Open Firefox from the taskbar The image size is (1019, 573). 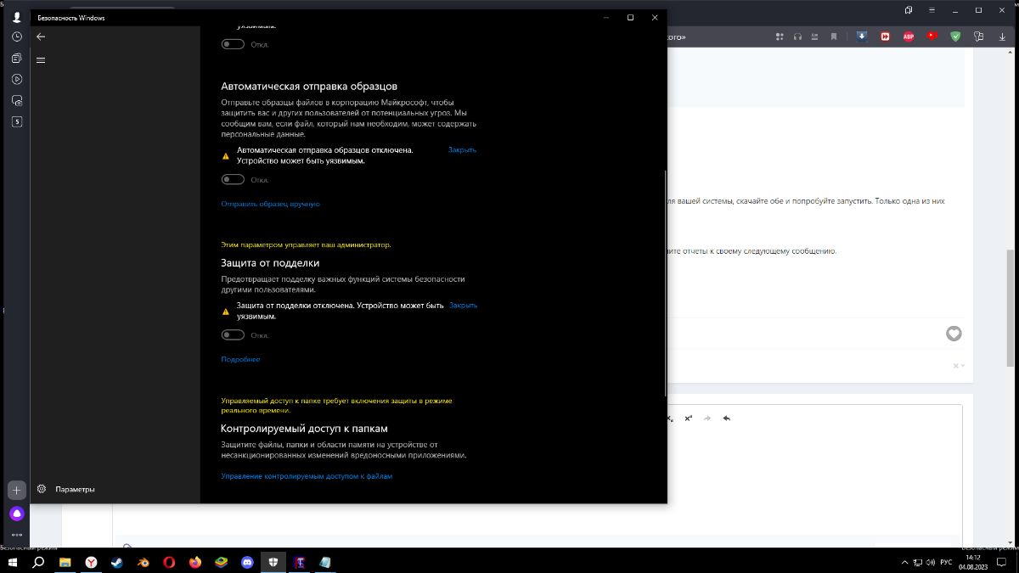[195, 562]
